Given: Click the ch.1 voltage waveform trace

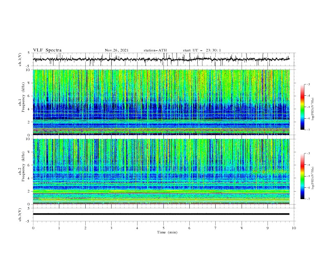Looking at the screenshot, I should pyautogui.click(x=161, y=59).
